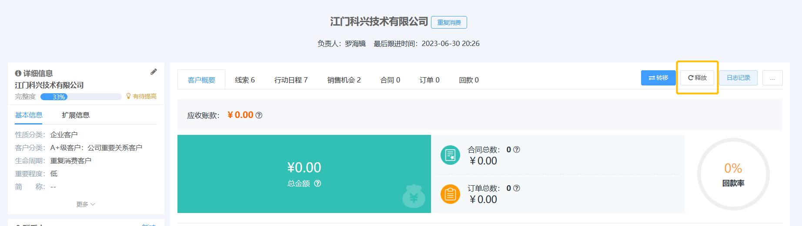
Task: Click the 企业客户 value
Action: [64, 134]
